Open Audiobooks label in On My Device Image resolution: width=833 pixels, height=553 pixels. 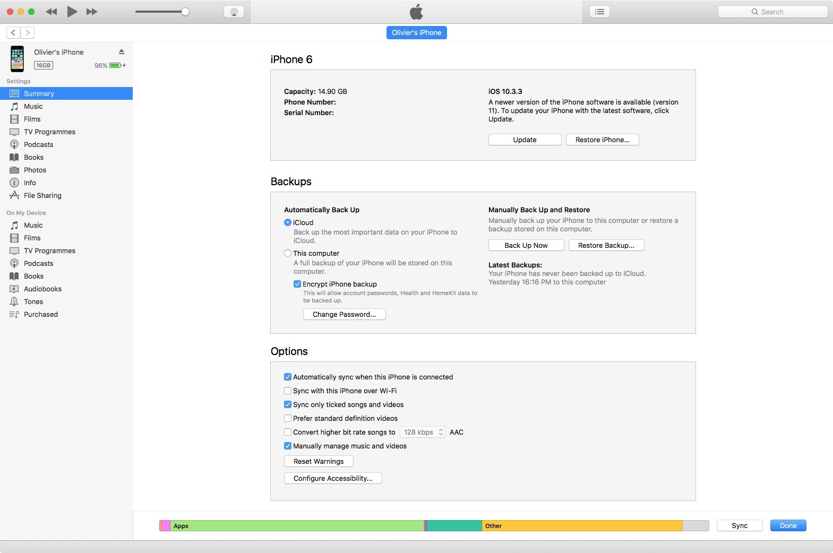tap(42, 289)
